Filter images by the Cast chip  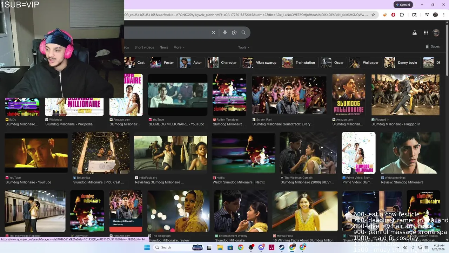(x=136, y=63)
